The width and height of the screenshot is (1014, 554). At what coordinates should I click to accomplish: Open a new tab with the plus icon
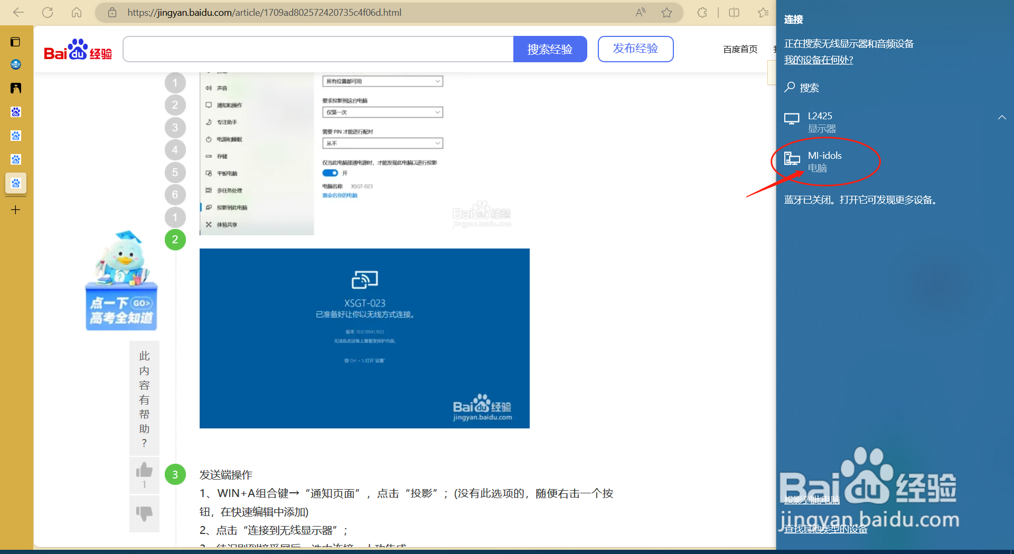click(x=16, y=209)
